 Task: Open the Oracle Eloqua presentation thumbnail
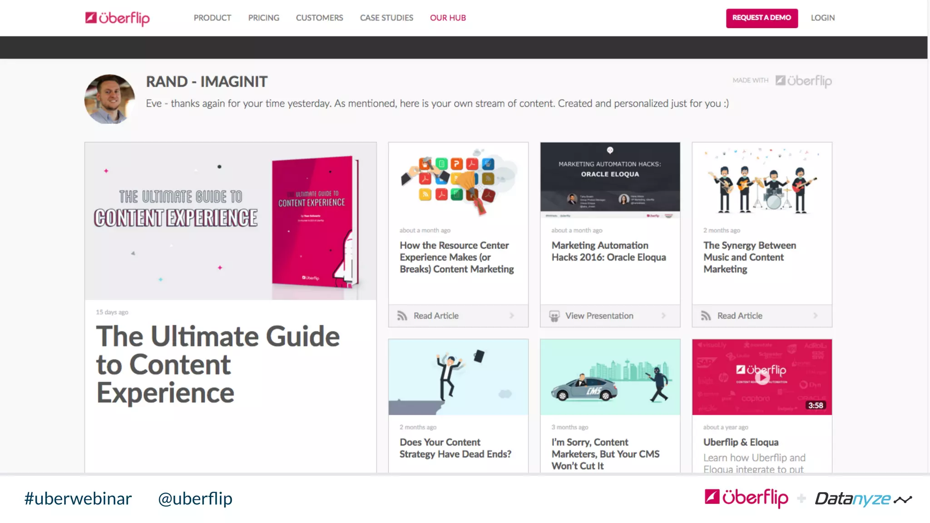coord(610,180)
